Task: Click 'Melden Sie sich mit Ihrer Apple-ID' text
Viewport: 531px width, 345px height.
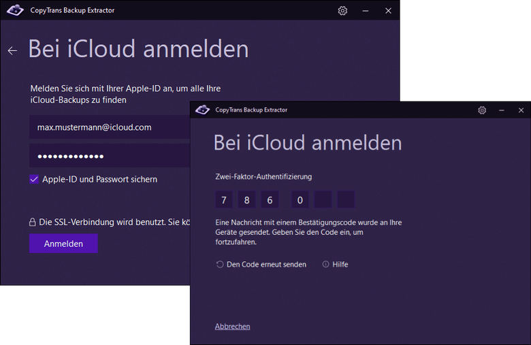Action: [x=125, y=94]
